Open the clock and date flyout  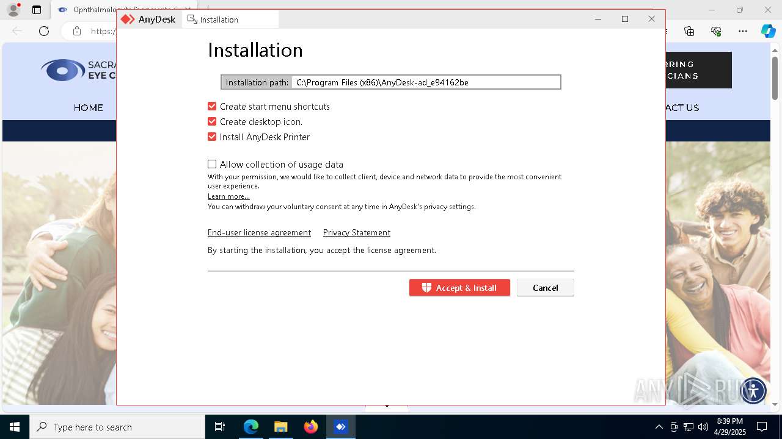coord(729,427)
